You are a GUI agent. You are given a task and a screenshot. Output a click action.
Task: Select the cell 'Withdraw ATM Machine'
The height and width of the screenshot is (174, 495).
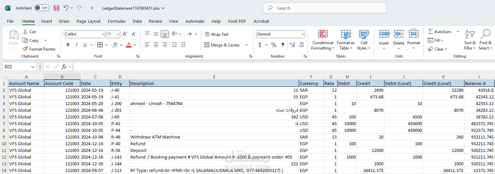[x=214, y=137]
